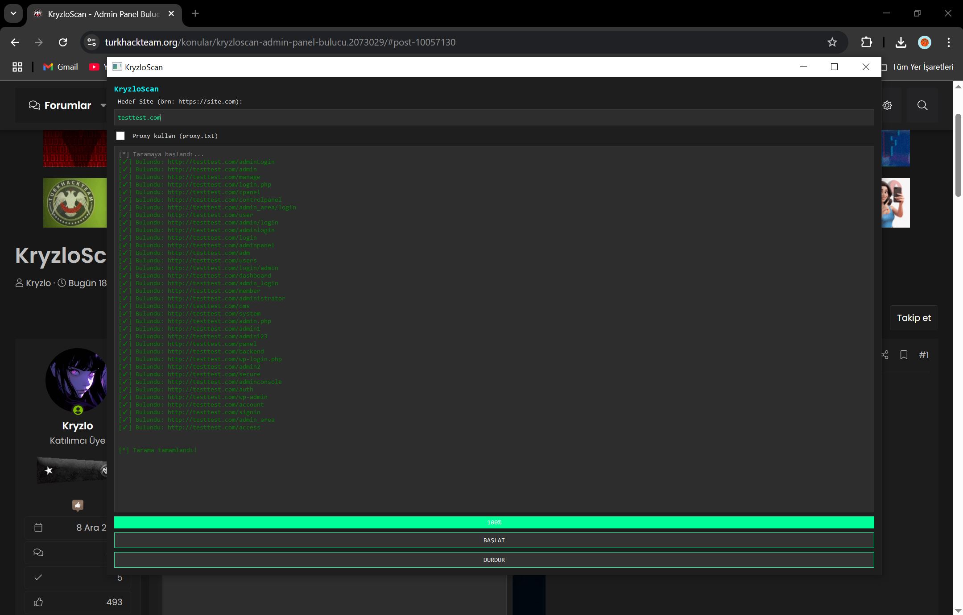The height and width of the screenshot is (615, 963).
Task: Click result line http://testtest.com/wp-login.php
Action: (x=200, y=359)
